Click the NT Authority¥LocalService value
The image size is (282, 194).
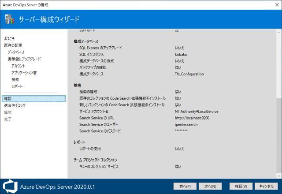tap(197, 112)
